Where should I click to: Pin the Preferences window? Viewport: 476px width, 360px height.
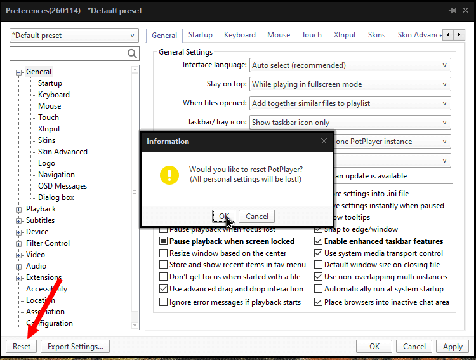(x=452, y=11)
